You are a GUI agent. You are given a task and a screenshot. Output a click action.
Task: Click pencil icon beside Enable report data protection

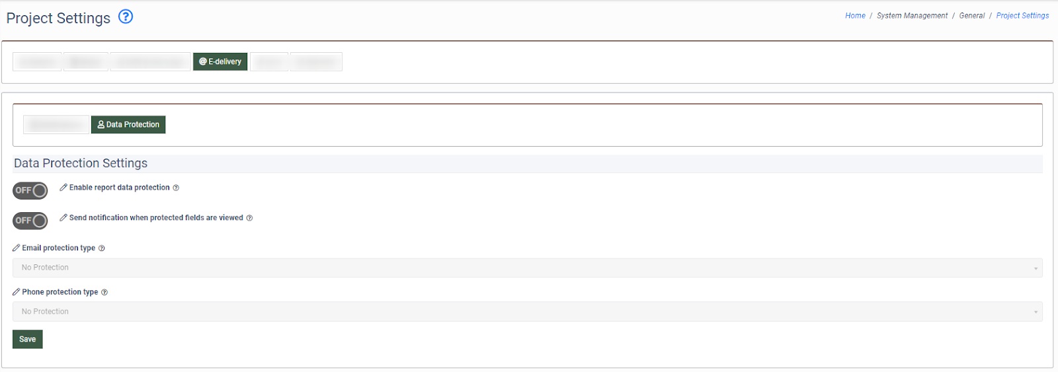click(63, 188)
